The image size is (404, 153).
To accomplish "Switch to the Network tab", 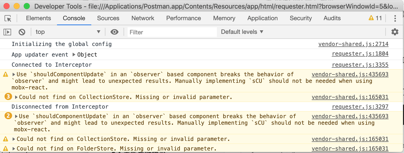I will [143, 18].
